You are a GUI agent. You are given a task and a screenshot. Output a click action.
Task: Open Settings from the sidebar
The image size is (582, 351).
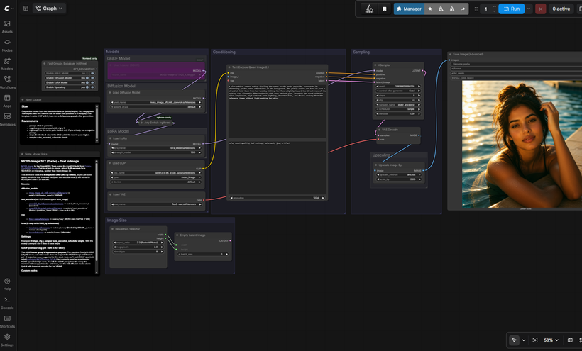7,340
